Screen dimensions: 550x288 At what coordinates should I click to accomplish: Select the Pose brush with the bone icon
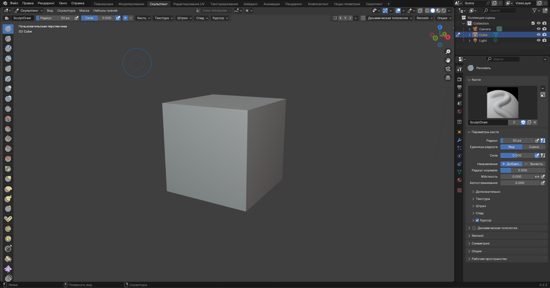[x=8, y=219]
